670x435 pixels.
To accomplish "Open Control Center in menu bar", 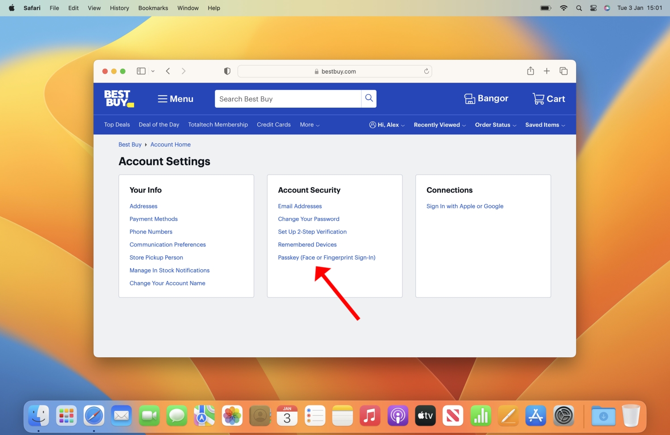I will 593,8.
